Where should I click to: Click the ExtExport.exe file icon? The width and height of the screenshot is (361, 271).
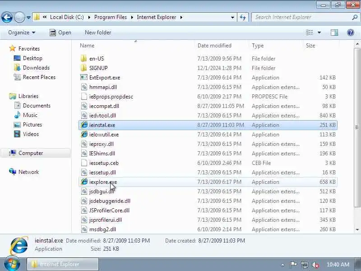click(x=84, y=77)
